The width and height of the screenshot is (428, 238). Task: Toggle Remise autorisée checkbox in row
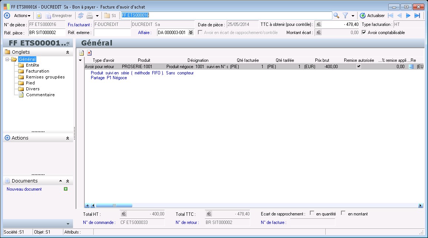click(358, 67)
